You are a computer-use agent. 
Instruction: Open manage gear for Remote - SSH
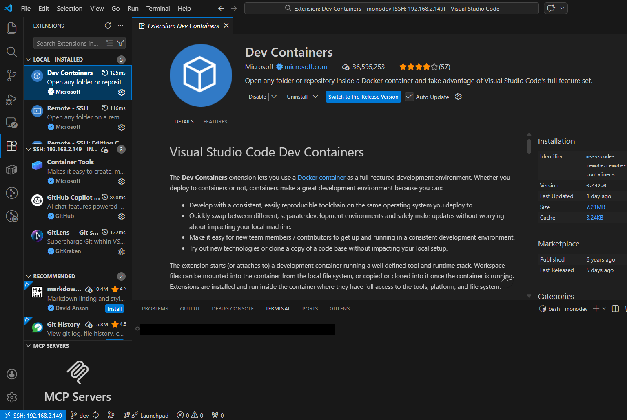coord(122,127)
